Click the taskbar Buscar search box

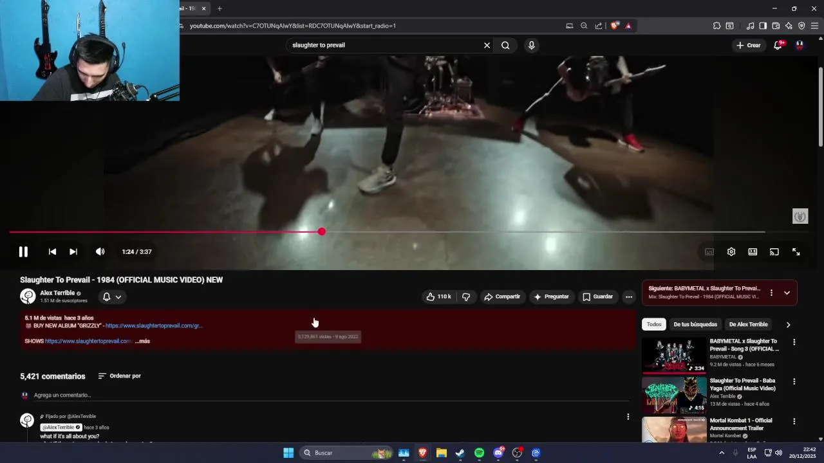[346, 453]
